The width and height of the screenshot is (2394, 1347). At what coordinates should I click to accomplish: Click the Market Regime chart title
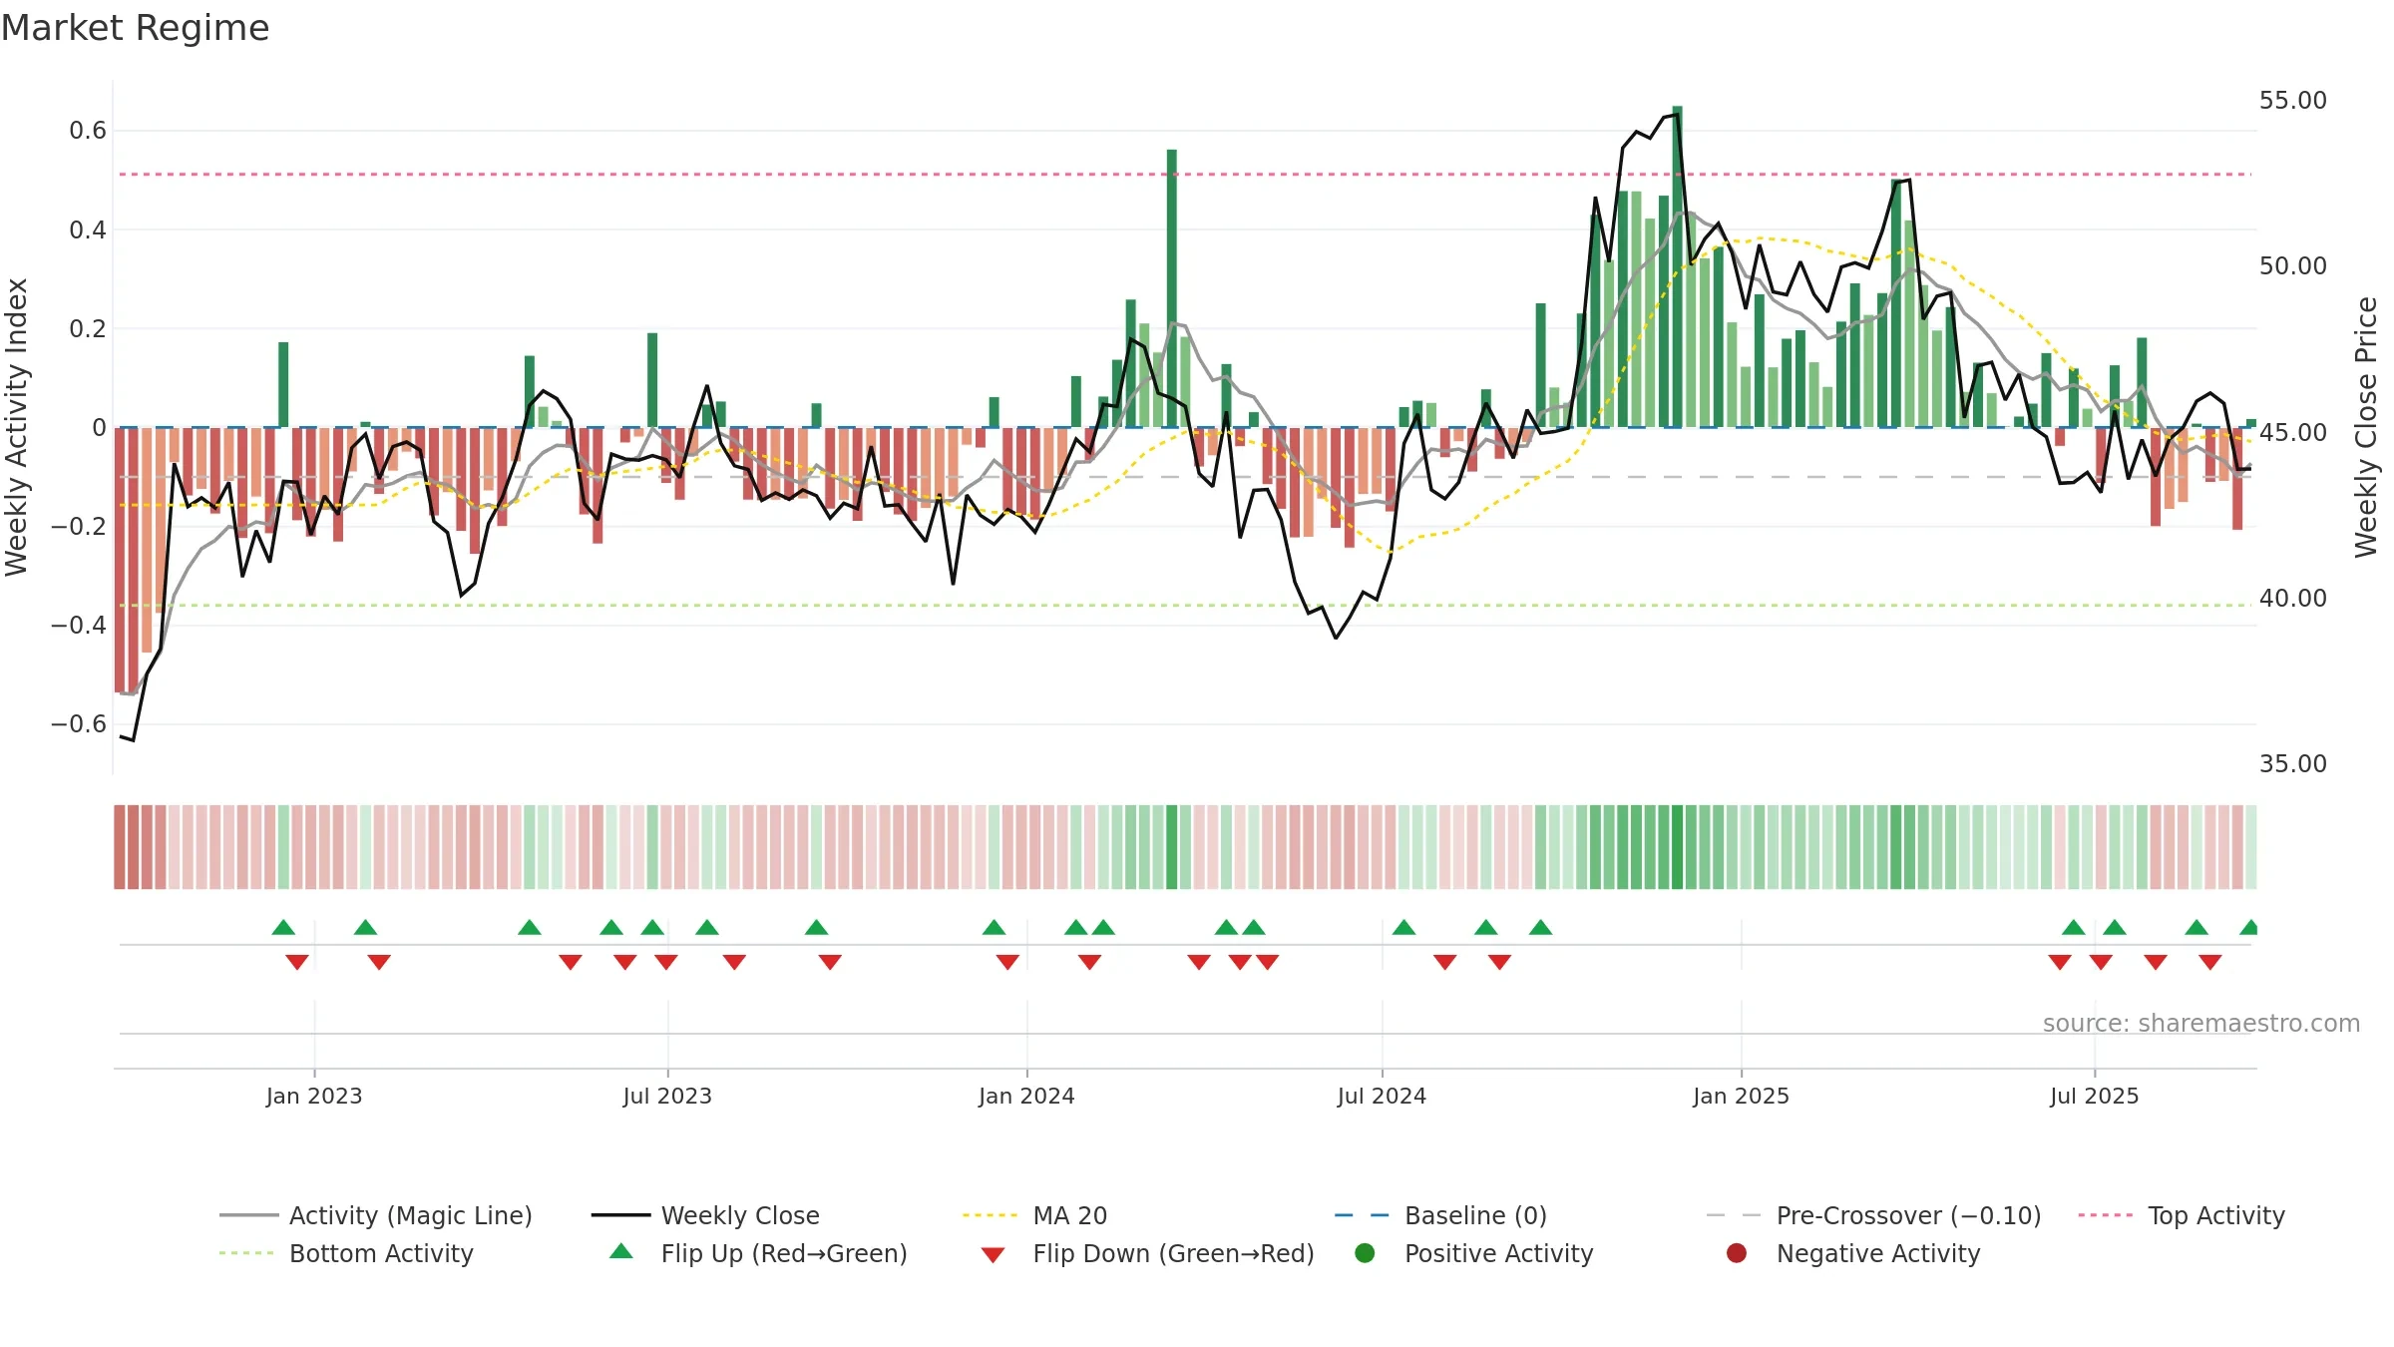point(135,28)
